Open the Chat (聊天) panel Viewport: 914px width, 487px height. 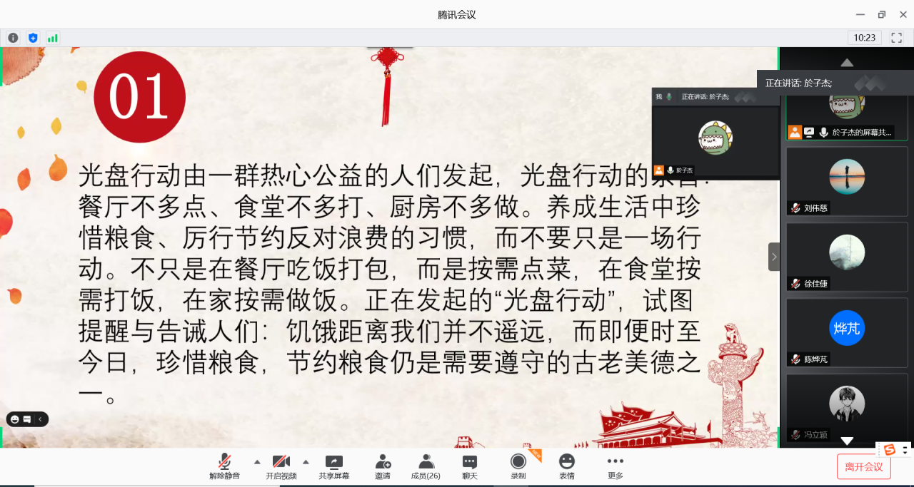469,467
